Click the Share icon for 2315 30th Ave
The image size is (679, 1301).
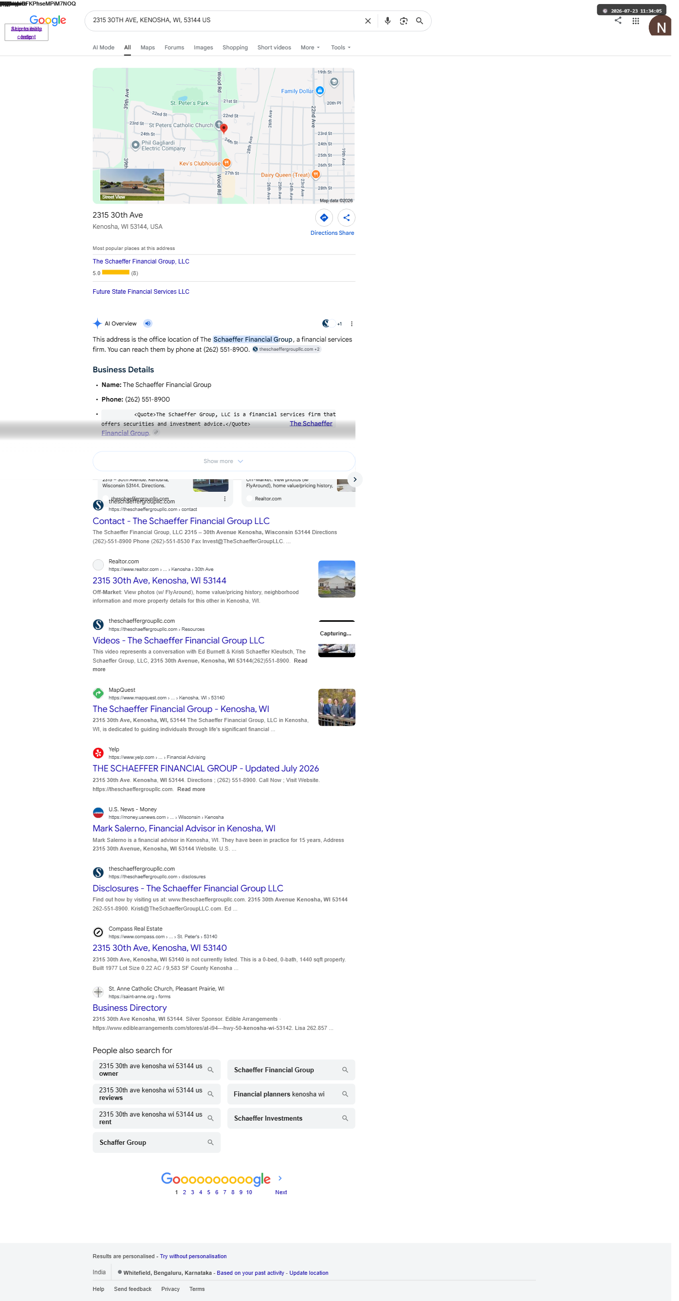(347, 218)
